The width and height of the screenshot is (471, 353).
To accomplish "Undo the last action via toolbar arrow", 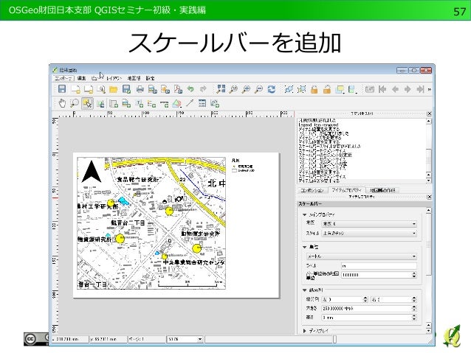I will [191, 89].
